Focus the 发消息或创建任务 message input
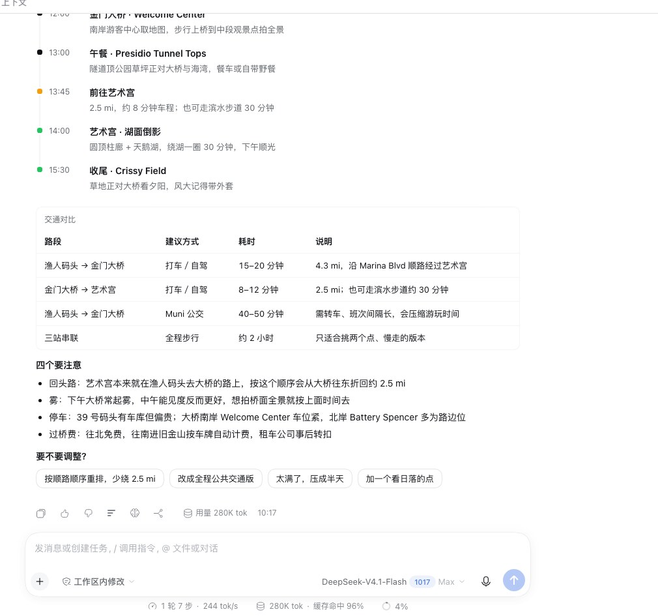 pyautogui.click(x=277, y=548)
